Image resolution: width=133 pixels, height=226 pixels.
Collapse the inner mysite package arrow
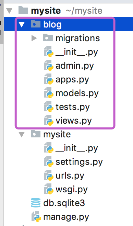[x=22, y=135]
